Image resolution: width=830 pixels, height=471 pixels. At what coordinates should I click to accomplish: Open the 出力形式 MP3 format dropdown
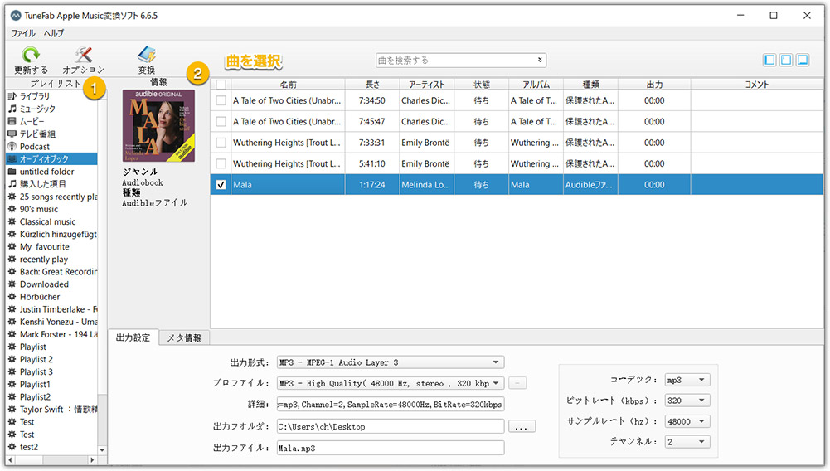pos(390,362)
